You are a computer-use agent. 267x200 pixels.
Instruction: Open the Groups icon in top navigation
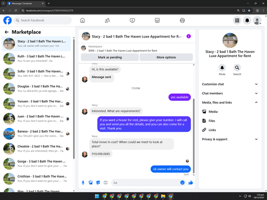pos(182,20)
